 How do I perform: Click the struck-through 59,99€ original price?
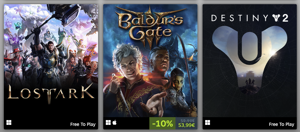187,120
